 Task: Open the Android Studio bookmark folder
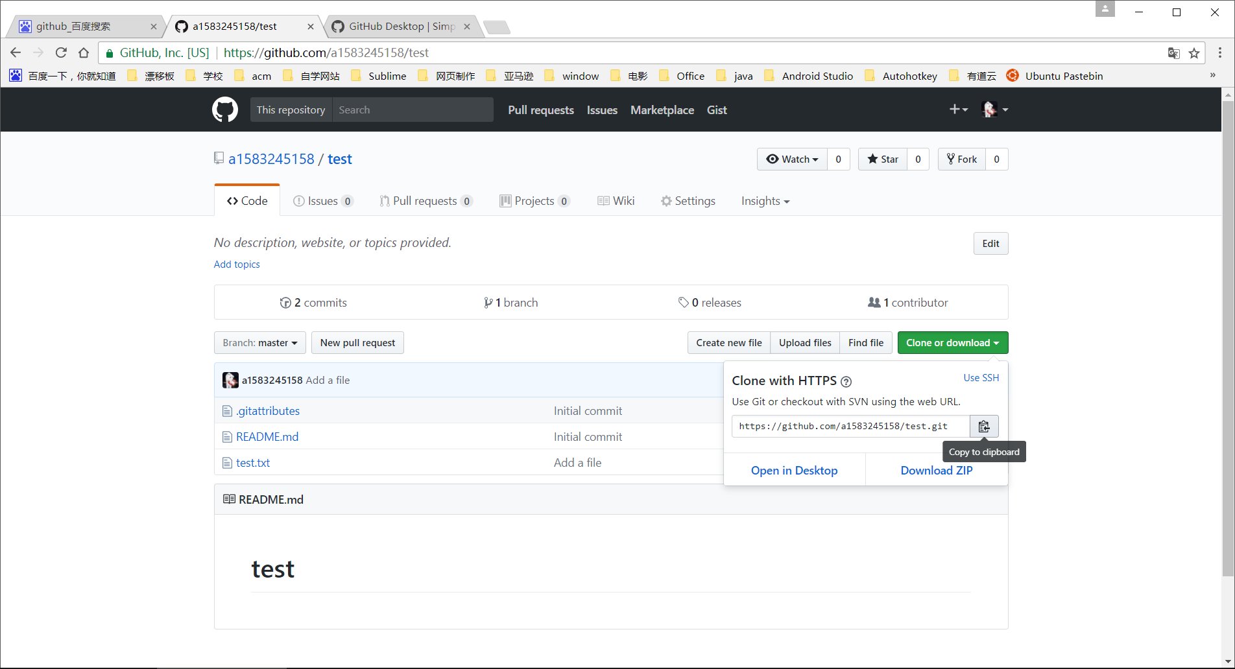point(808,76)
